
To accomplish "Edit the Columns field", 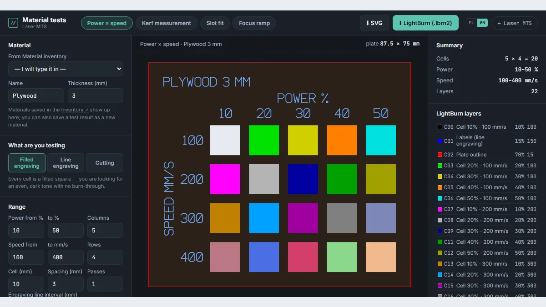I will pyautogui.click(x=105, y=230).
